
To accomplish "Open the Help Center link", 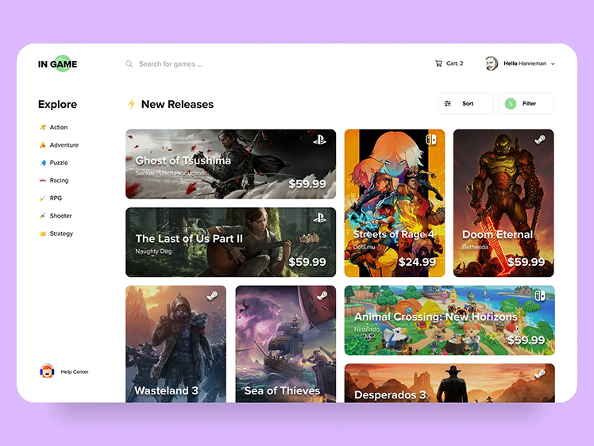I will pos(75,371).
